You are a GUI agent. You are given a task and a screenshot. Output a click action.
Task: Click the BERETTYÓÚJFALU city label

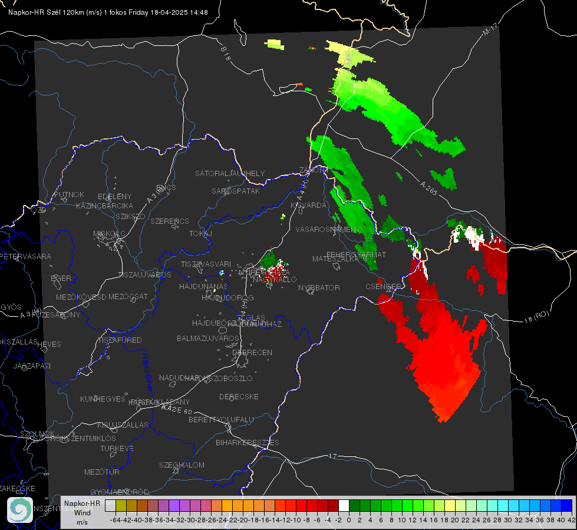[221, 420]
